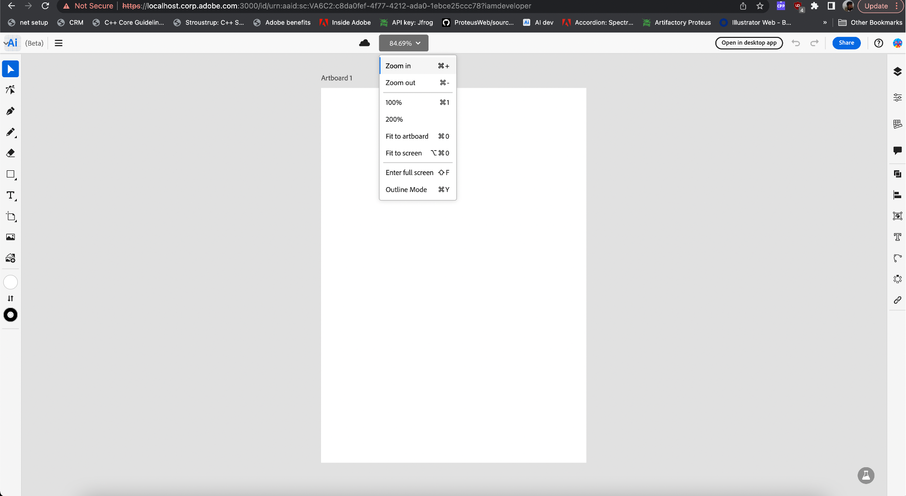This screenshot has height=496, width=906.
Task: Open the Artboard tool
Action: pyautogui.click(x=11, y=216)
